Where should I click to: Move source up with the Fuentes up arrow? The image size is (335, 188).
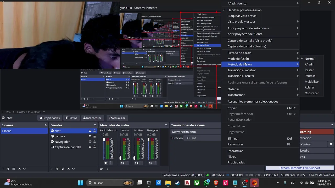click(x=69, y=169)
